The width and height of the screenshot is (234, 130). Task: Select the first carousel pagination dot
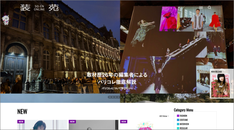[110, 97]
